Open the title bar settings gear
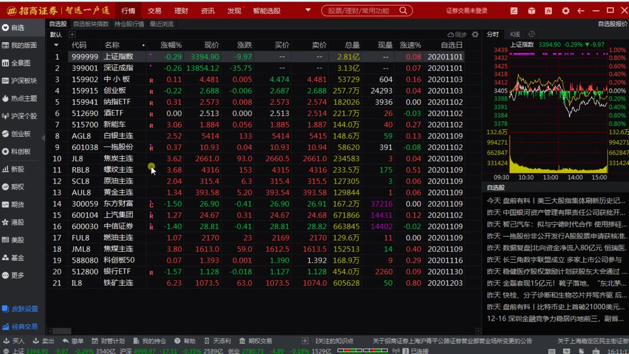Image resolution: width=629 pixels, height=354 pixels. (565, 11)
